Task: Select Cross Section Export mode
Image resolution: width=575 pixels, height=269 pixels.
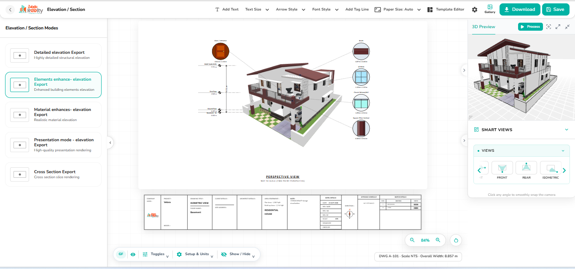Action: pyautogui.click(x=54, y=174)
